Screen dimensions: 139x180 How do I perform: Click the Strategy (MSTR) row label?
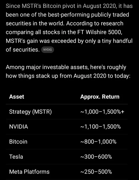tap(30, 112)
